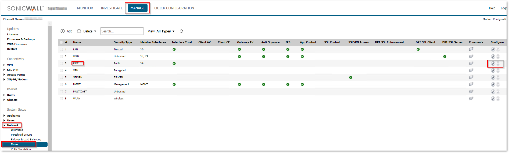
Task: Toggle the select-all header checkbox
Action: tap(61, 42)
